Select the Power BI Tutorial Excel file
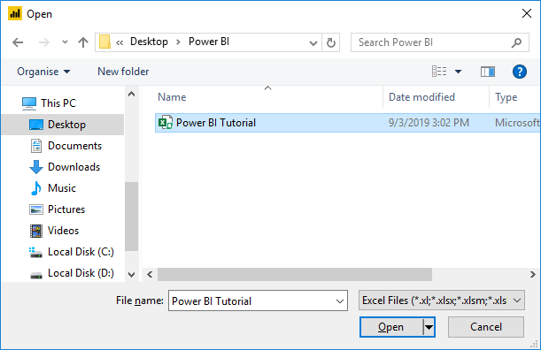This screenshot has height=350, width=541. 347,123
